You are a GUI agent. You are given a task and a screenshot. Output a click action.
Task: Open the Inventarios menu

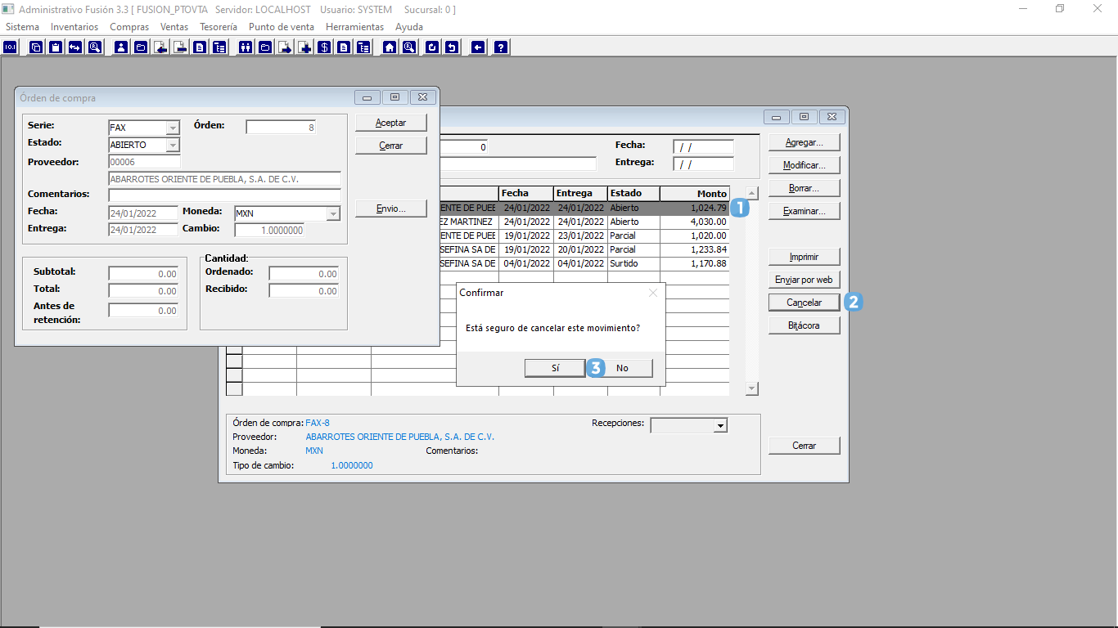[x=74, y=27]
